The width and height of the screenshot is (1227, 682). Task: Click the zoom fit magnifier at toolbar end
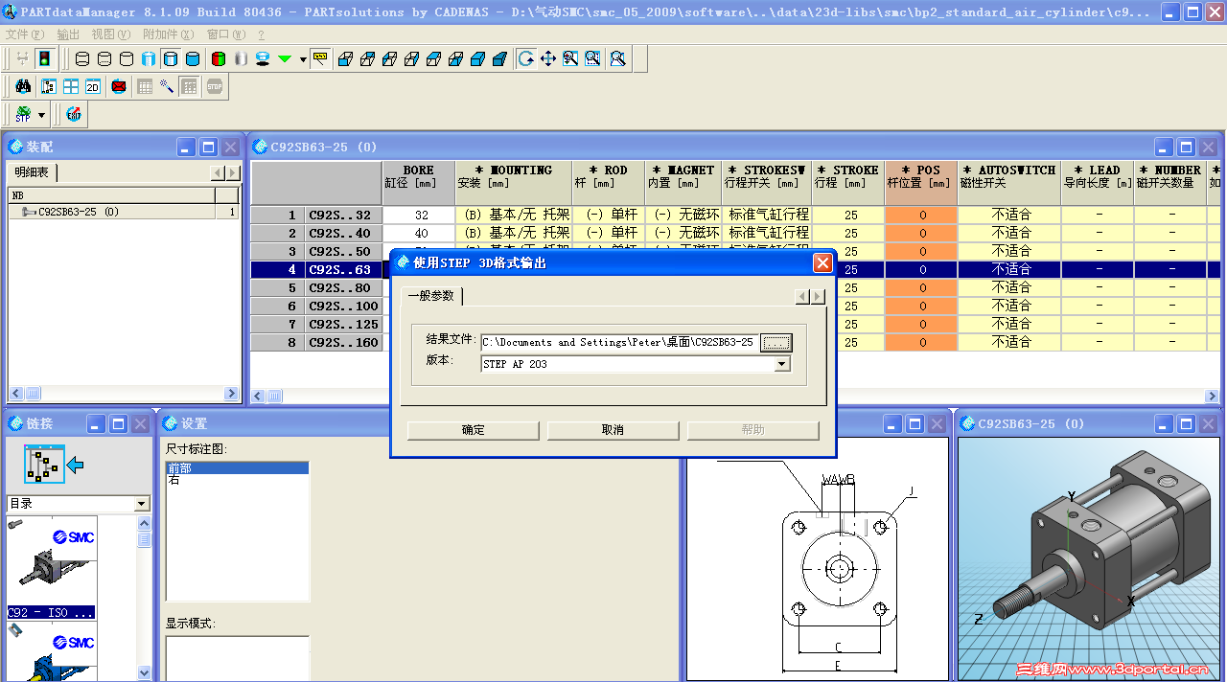(617, 58)
